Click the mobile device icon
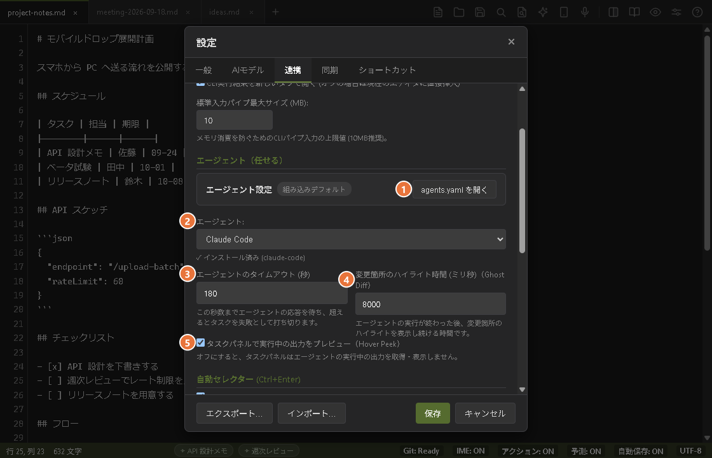This screenshot has height=458, width=712. click(563, 12)
